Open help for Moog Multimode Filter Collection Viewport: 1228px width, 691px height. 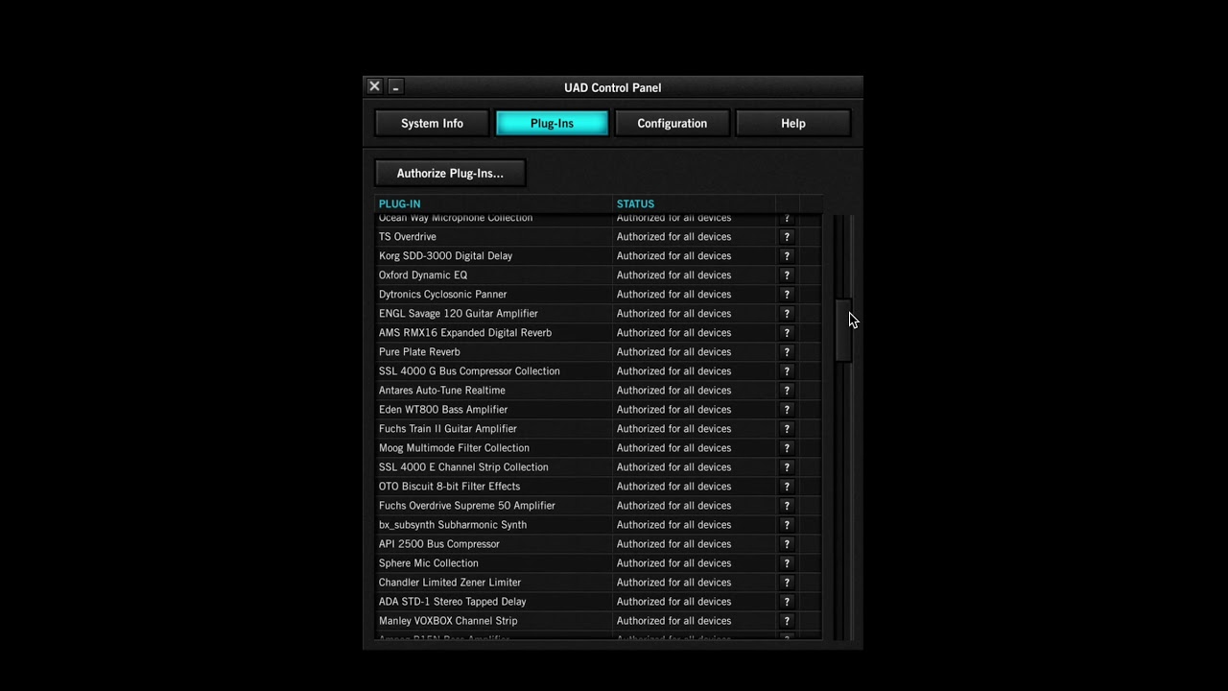pyautogui.click(x=787, y=448)
